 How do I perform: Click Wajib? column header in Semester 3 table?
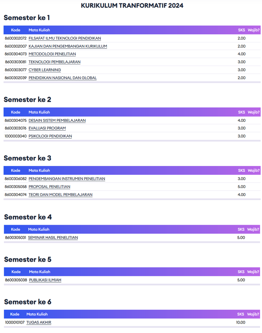click(x=254, y=170)
